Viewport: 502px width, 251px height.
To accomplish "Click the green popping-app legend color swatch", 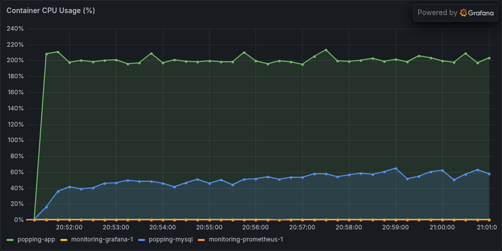I will point(11,239).
